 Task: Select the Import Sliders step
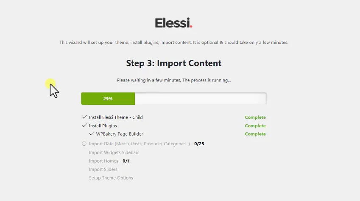(103, 169)
